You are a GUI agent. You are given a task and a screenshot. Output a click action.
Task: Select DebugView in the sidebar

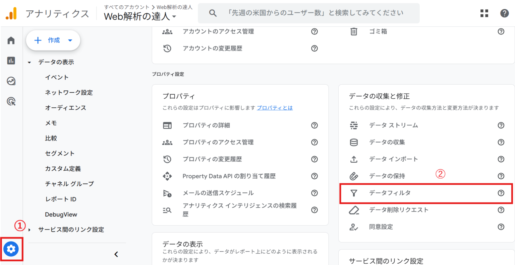pyautogui.click(x=61, y=214)
